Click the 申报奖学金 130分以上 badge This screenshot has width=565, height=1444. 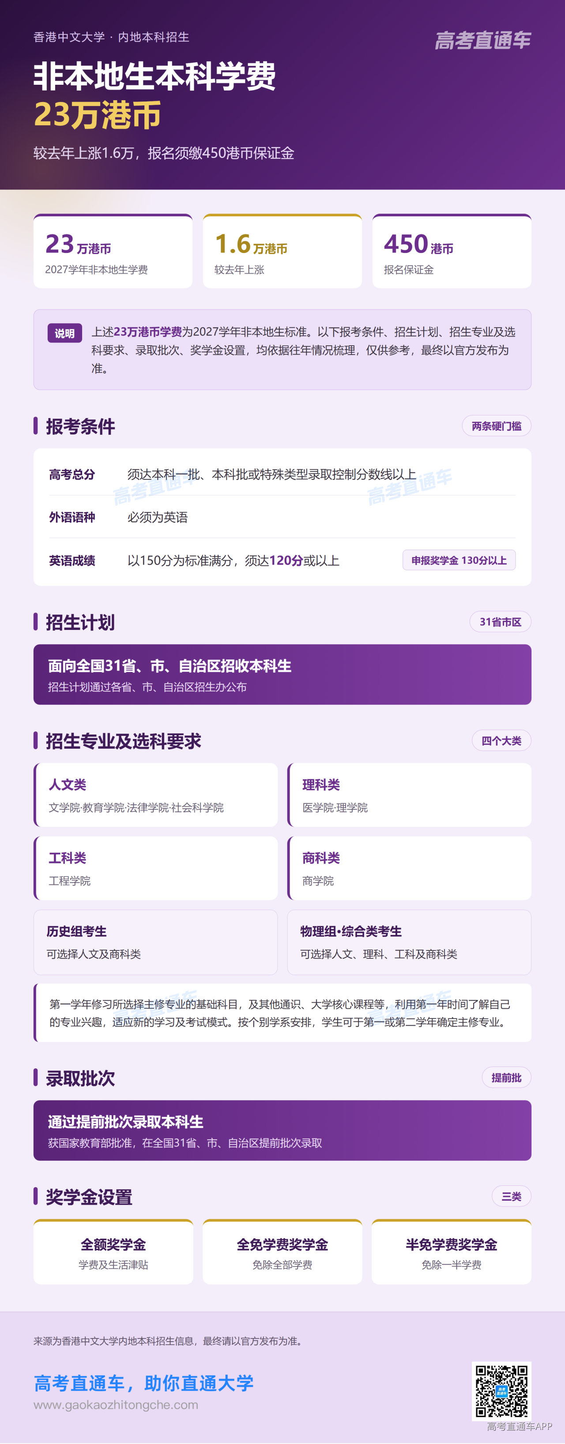(x=459, y=560)
